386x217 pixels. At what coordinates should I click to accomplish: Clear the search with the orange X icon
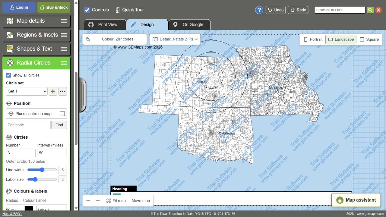pyautogui.click(x=378, y=10)
